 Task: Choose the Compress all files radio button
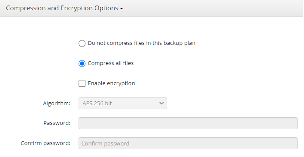point(82,63)
